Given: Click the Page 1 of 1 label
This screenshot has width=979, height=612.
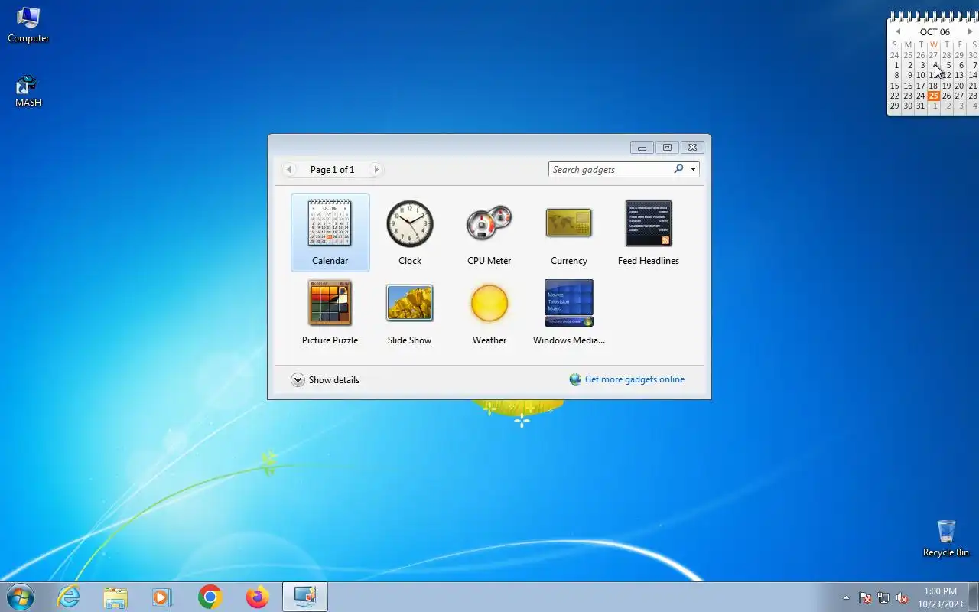Looking at the screenshot, I should coord(332,170).
